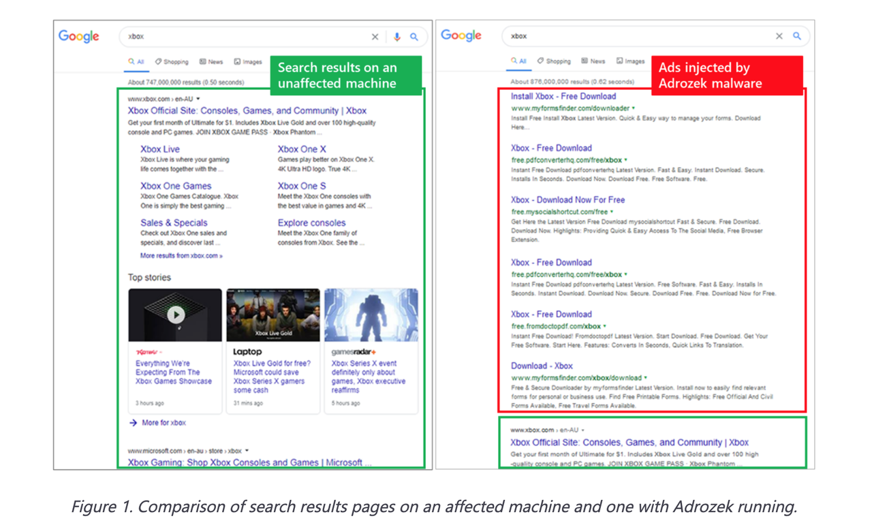
Task: Click the magnifier search icon on the unaffected-machine page
Action: pos(414,37)
